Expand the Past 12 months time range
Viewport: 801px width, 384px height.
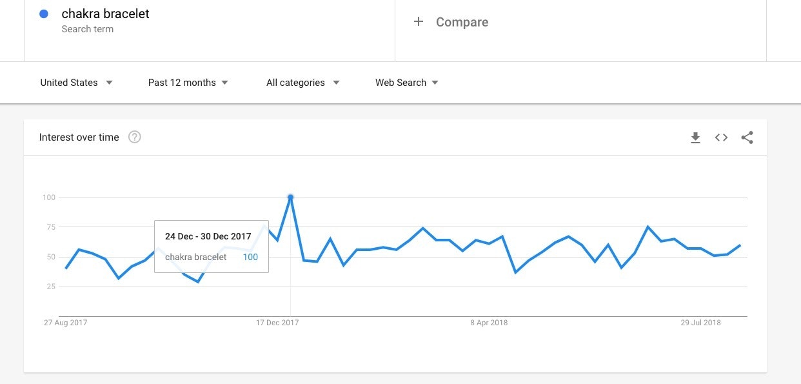coord(188,83)
